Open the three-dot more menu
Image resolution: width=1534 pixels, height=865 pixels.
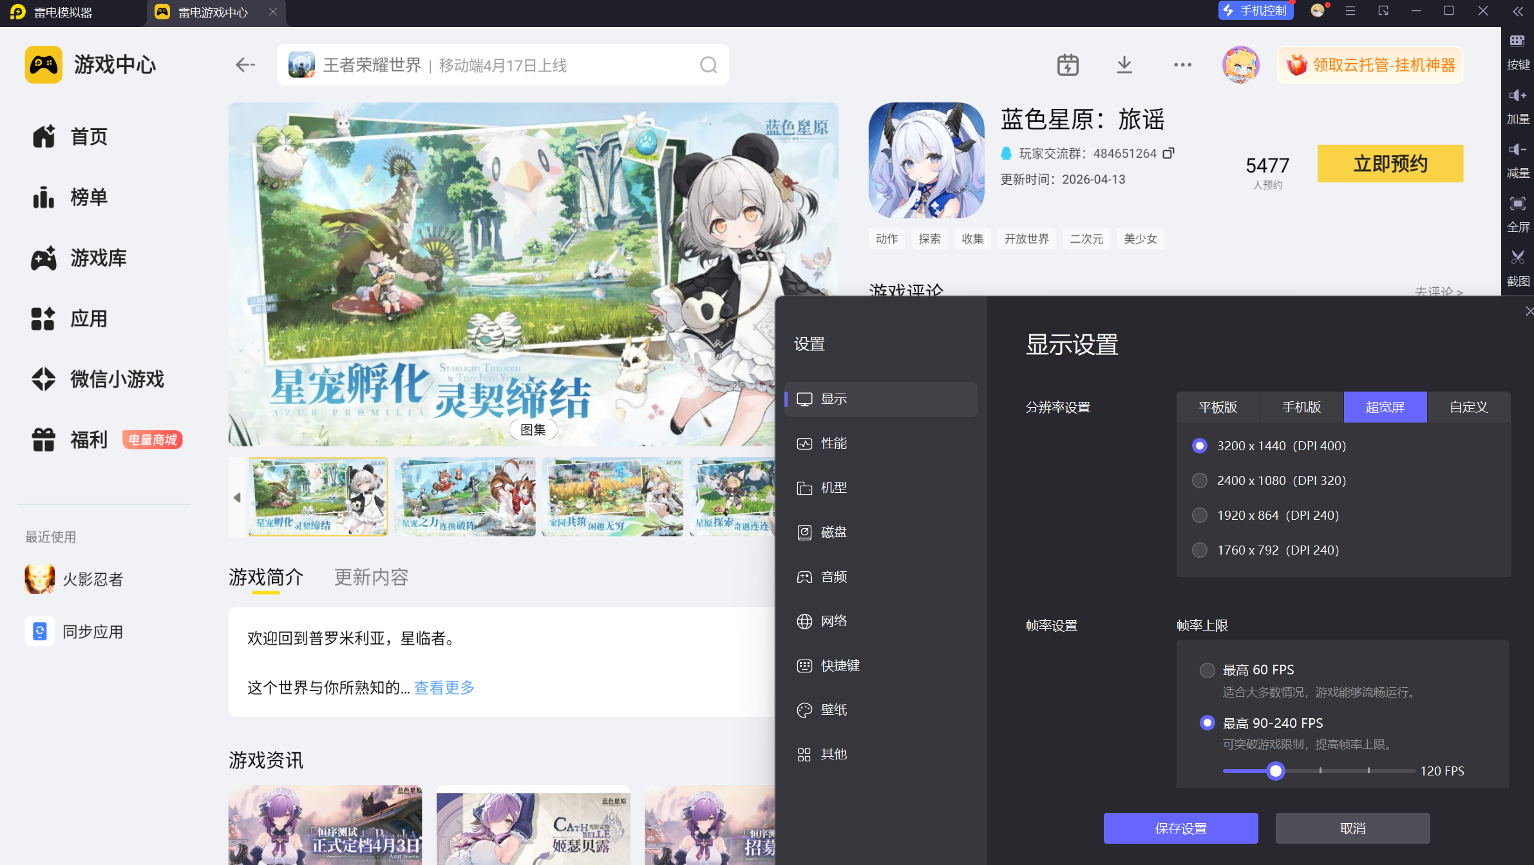pos(1182,65)
